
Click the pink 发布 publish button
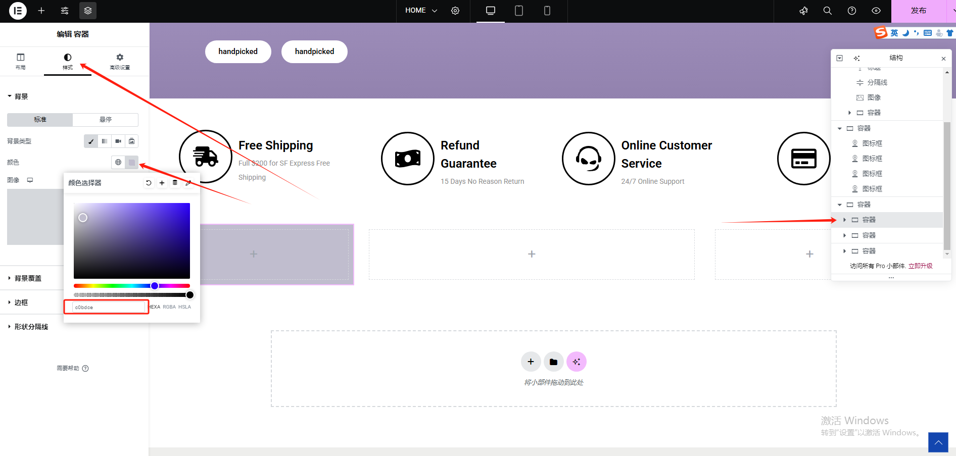(918, 11)
